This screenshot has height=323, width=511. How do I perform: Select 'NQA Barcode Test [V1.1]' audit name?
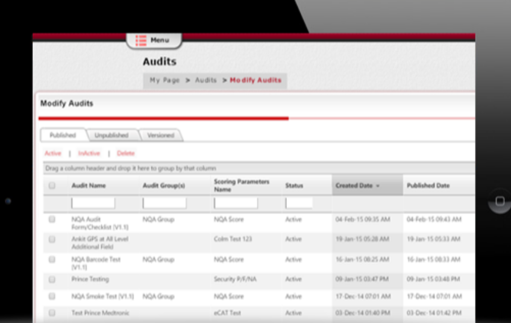[96, 263]
